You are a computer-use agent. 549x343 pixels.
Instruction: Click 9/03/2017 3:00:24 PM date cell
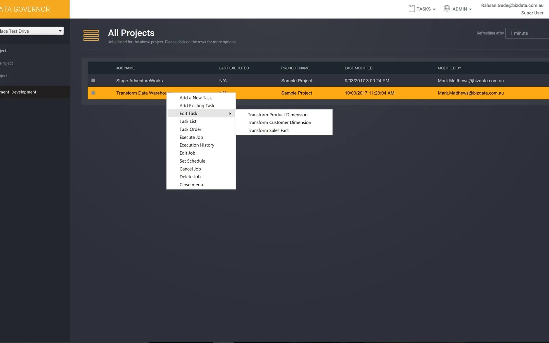pyautogui.click(x=367, y=81)
